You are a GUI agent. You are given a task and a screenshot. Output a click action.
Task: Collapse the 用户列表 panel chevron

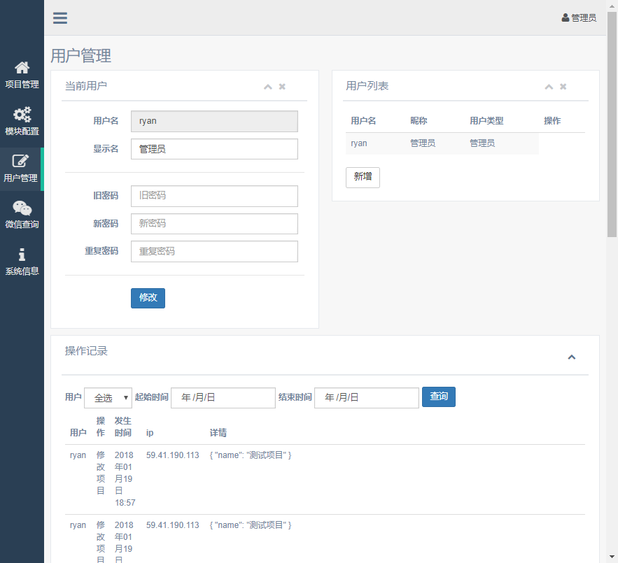pos(549,87)
